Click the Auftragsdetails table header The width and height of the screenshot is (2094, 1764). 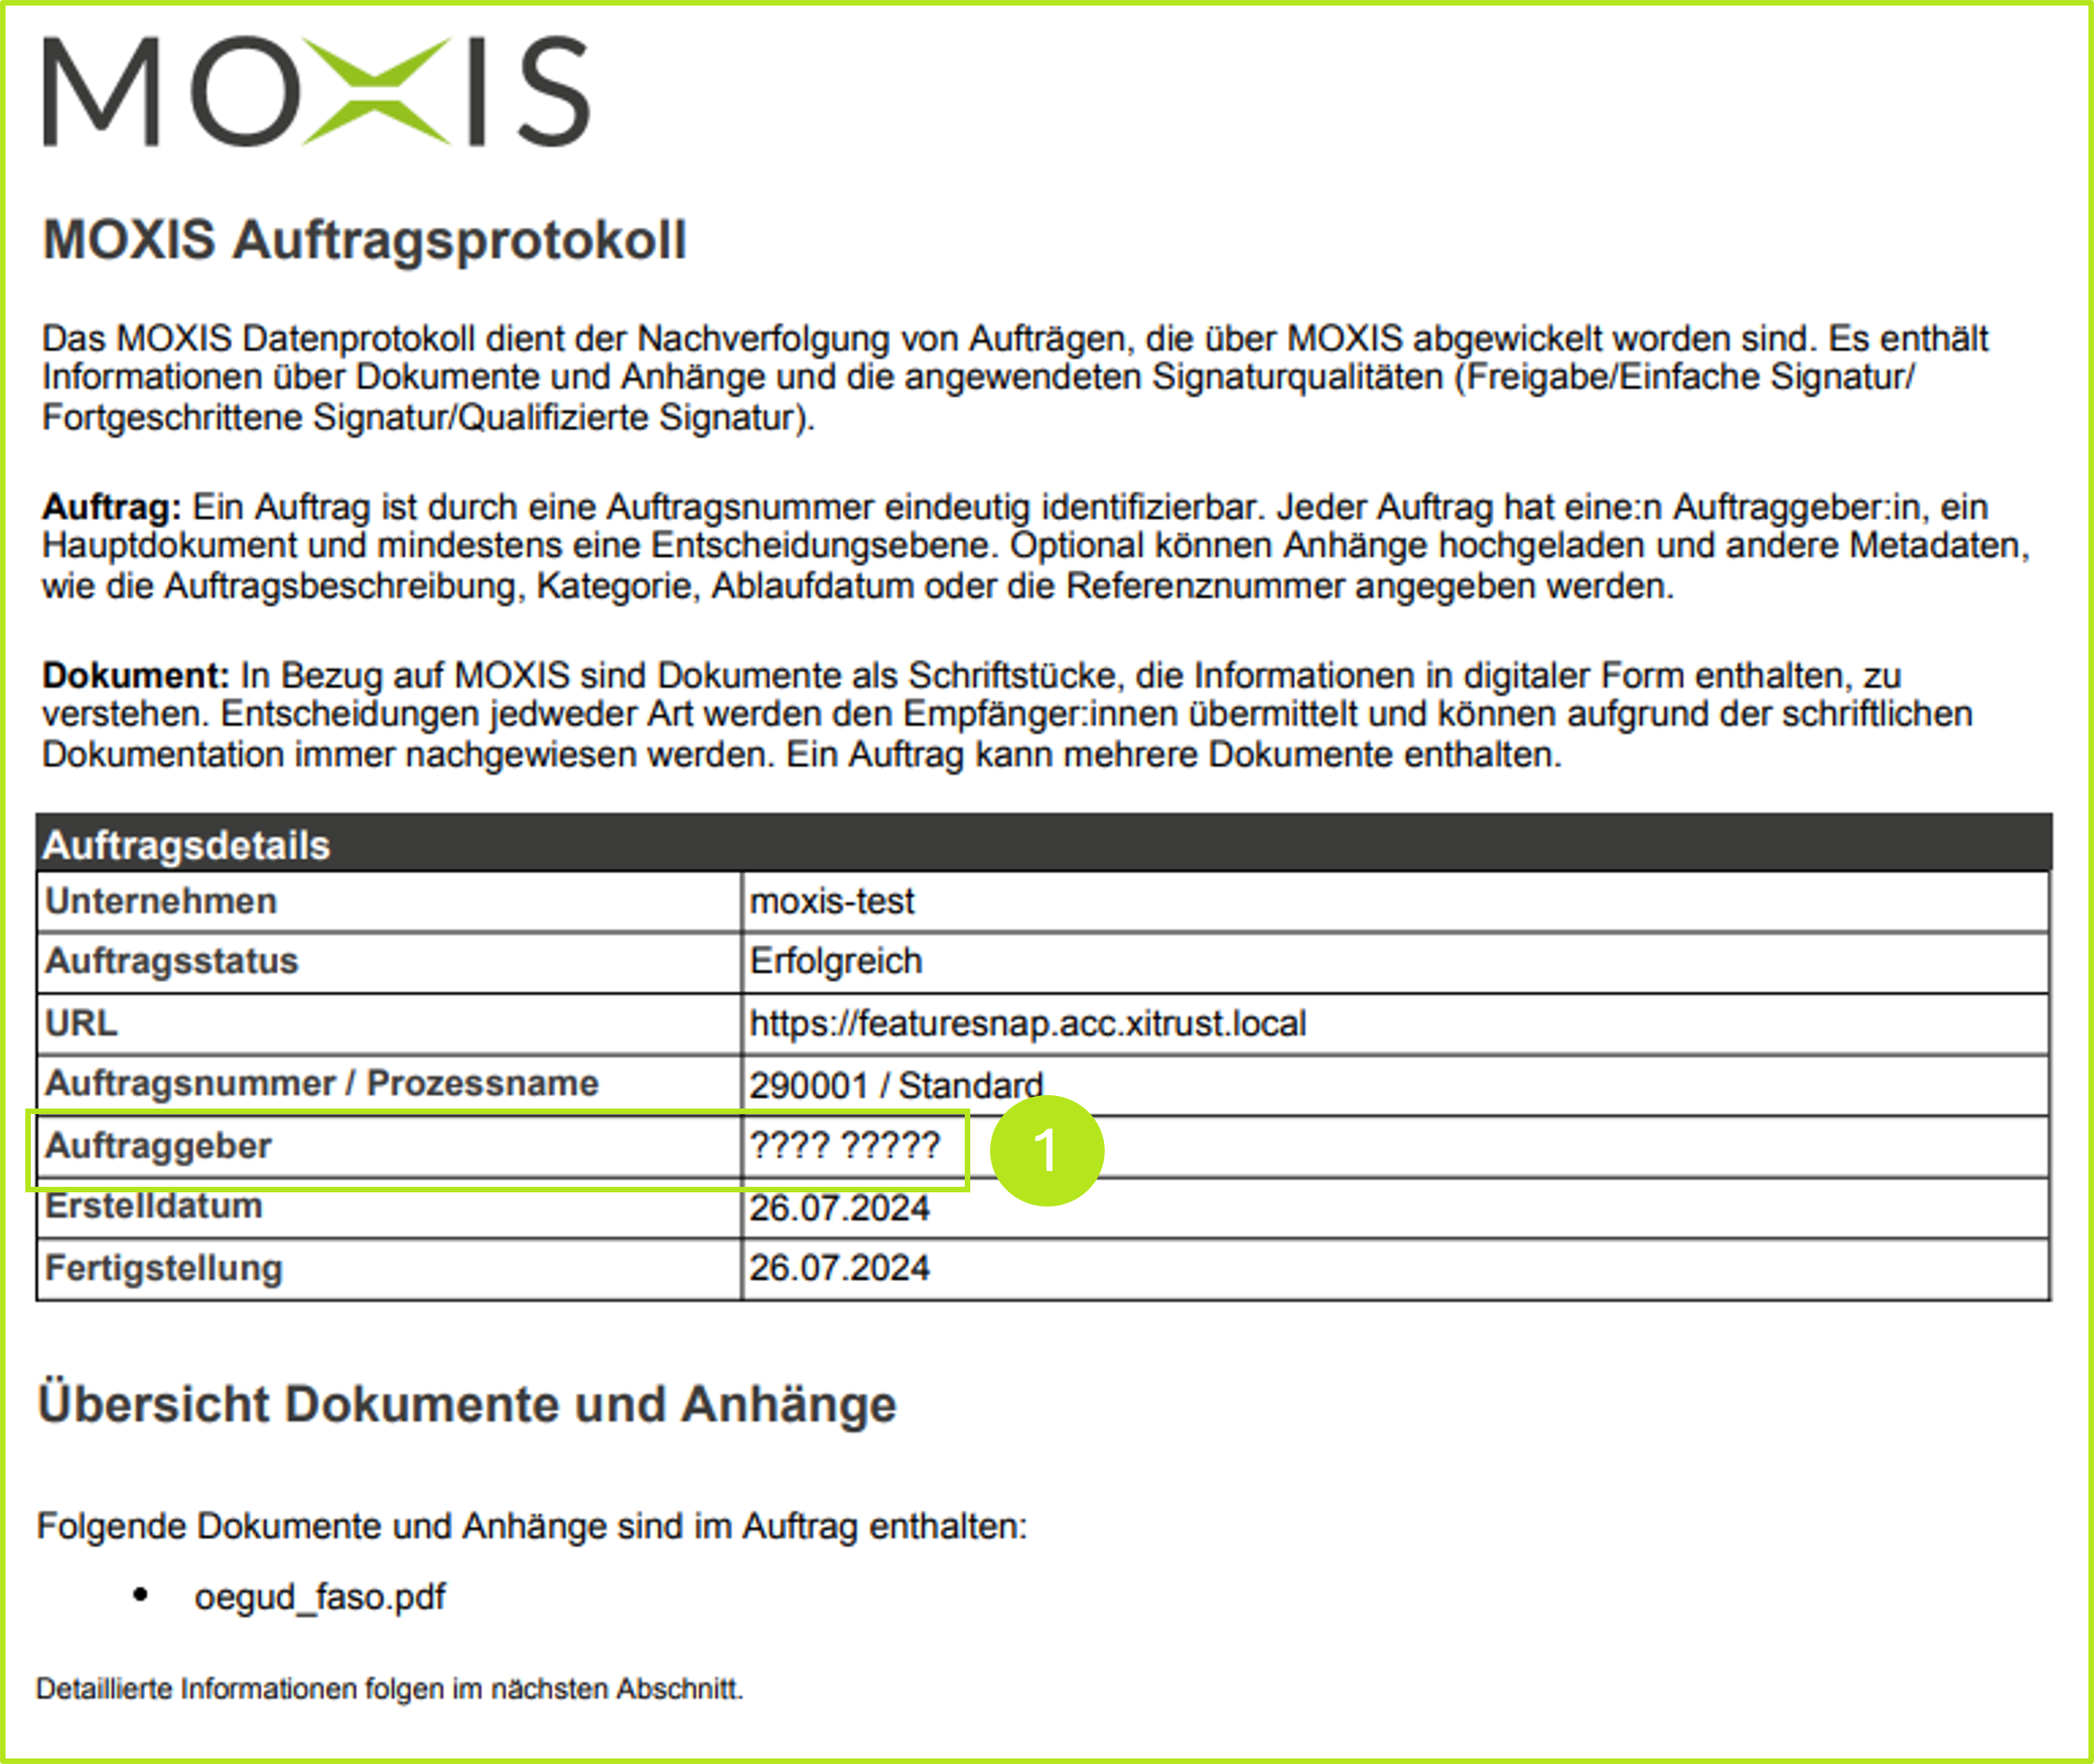[x=186, y=845]
